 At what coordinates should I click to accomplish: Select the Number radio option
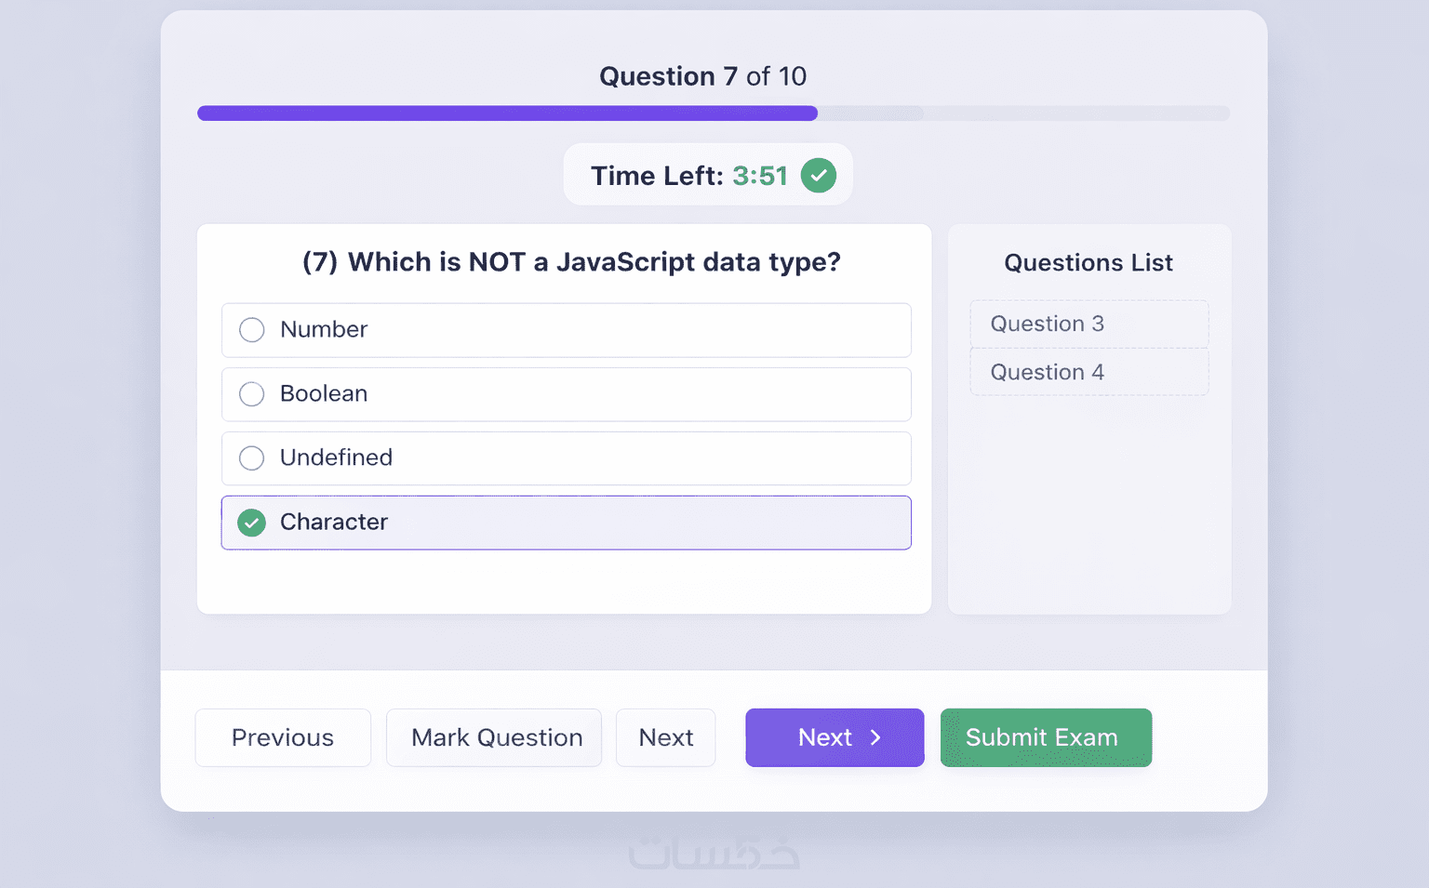[252, 330]
